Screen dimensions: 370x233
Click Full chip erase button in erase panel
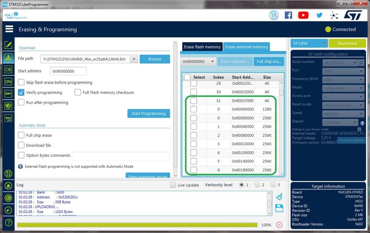point(269,61)
